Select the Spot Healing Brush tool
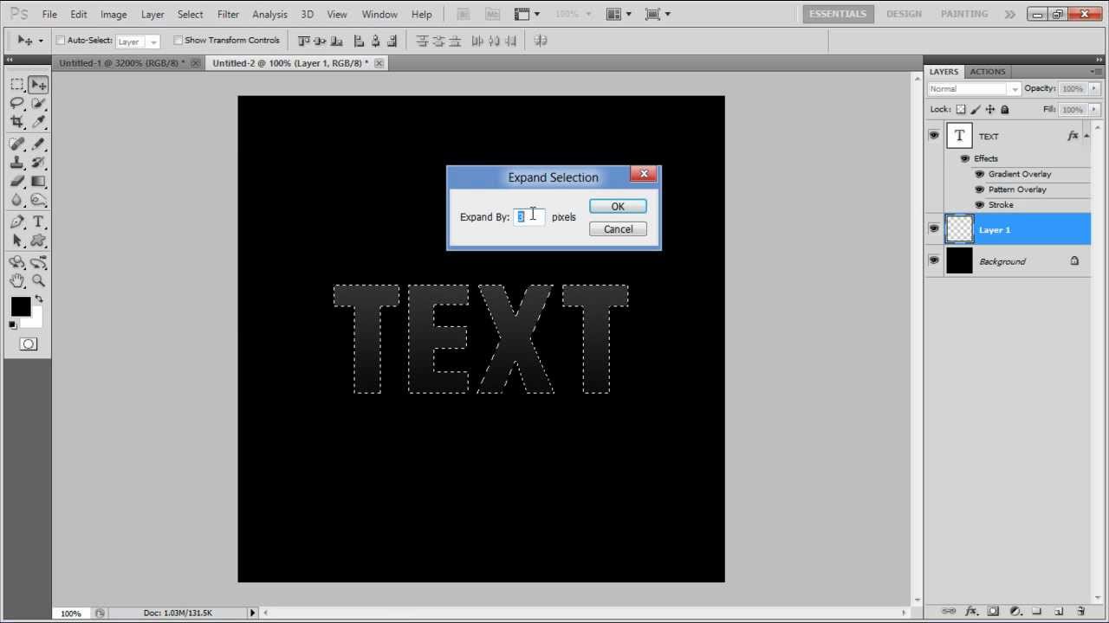Image resolution: width=1109 pixels, height=623 pixels. [x=17, y=144]
